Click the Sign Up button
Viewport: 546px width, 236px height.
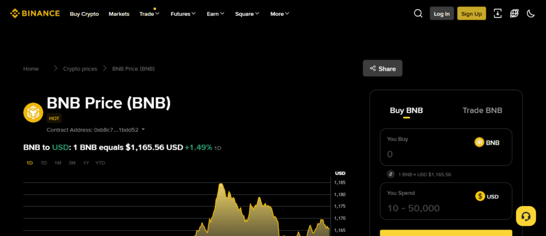(471, 14)
